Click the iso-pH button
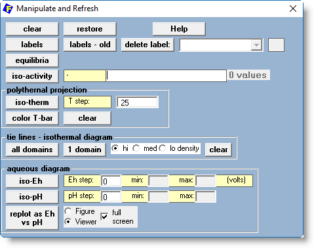Image resolution: width=314 pixels, height=248 pixels. 32,197
